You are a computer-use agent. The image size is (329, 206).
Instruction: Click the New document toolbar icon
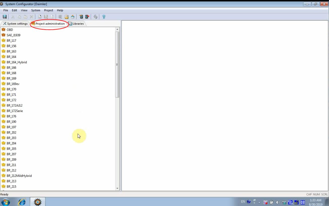click(x=40, y=17)
